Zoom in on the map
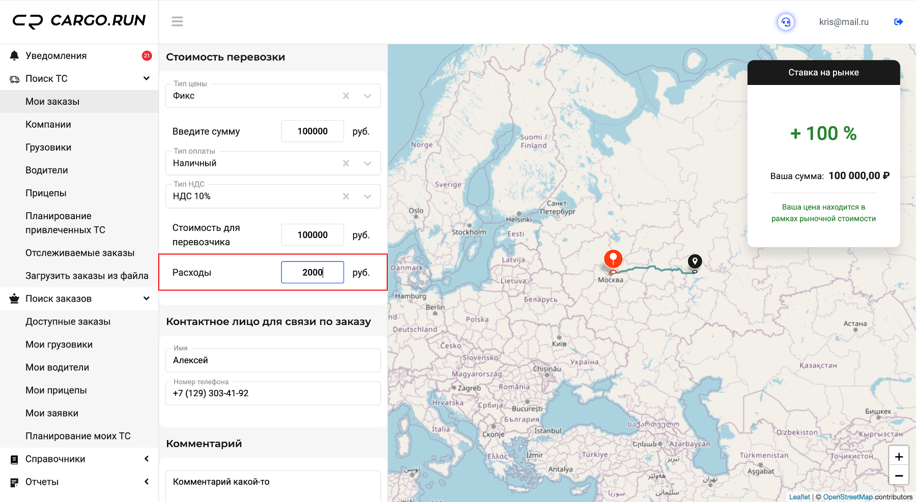This screenshot has width=917, height=502. point(899,457)
